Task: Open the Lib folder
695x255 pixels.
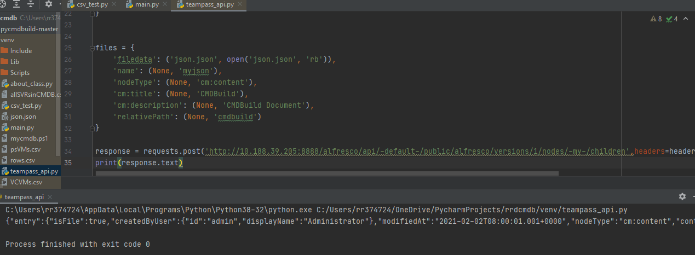Action: (x=30, y=62)
